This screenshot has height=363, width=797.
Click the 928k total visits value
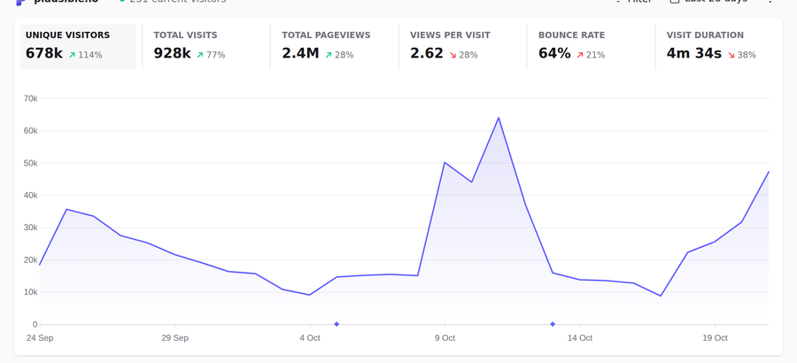click(173, 53)
